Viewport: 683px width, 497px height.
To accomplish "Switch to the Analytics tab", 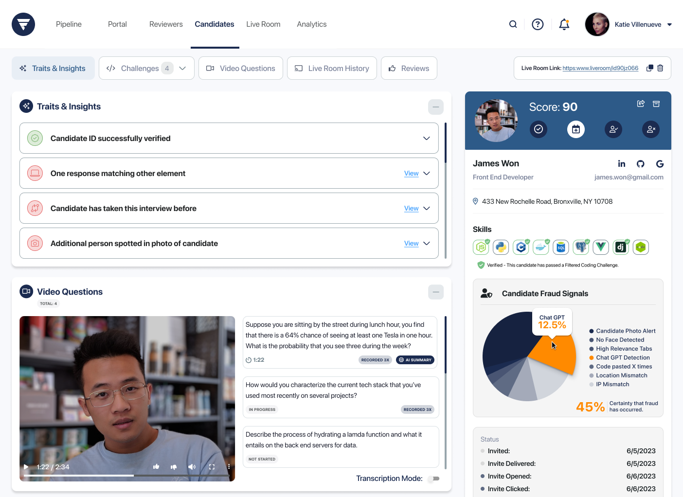I will click(x=311, y=24).
